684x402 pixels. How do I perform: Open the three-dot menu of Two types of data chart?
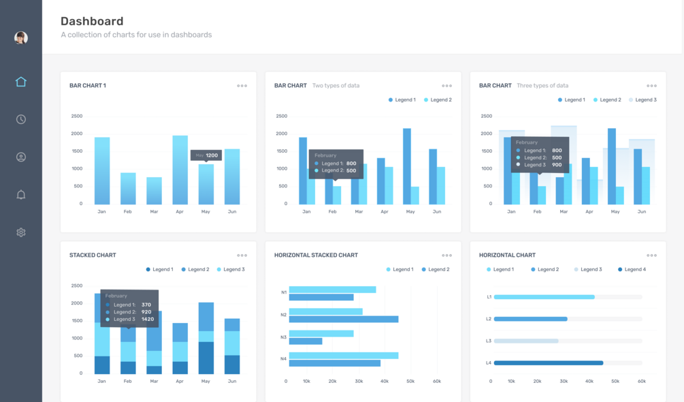(x=446, y=86)
